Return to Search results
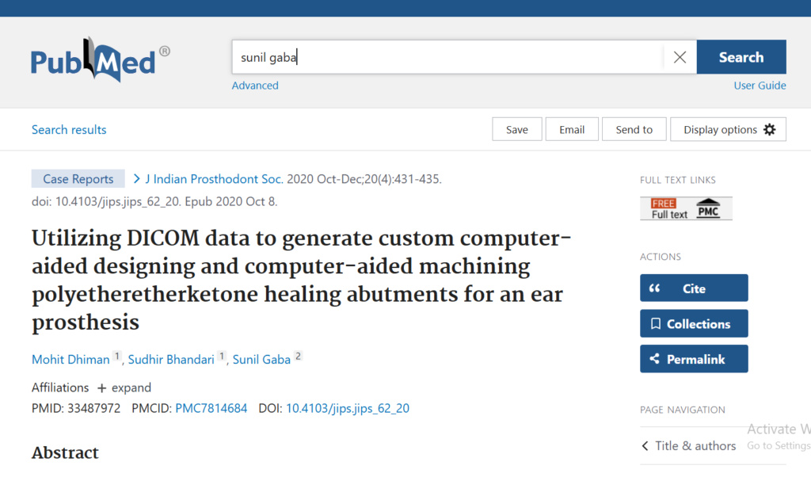This screenshot has width=811, height=477. pos(69,130)
